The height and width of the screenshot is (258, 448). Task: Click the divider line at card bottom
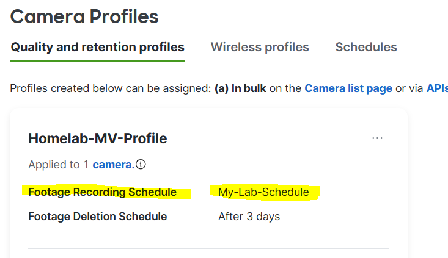click(x=208, y=249)
